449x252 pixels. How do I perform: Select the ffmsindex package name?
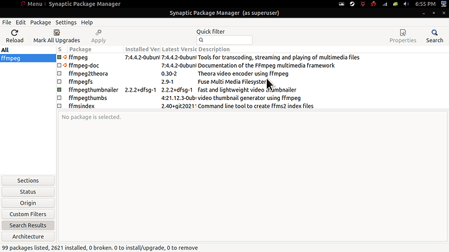coord(81,106)
